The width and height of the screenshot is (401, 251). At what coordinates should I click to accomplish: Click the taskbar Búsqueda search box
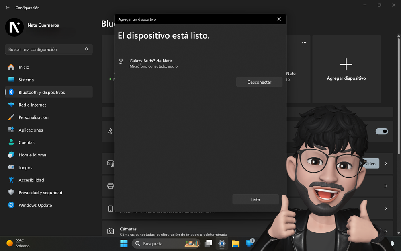(166, 243)
